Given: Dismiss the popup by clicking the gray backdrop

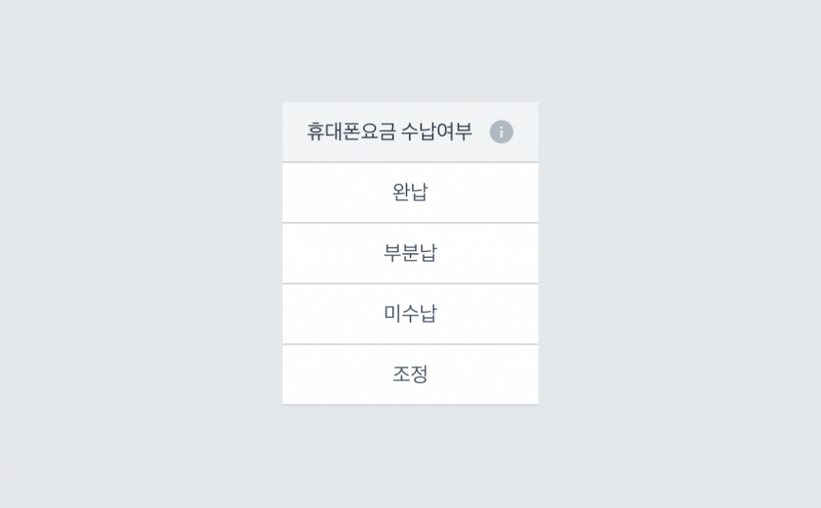Looking at the screenshot, I should [141, 254].
